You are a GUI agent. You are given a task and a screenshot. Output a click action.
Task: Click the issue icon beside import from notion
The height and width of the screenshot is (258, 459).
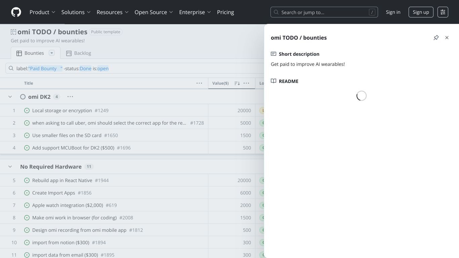point(27,243)
